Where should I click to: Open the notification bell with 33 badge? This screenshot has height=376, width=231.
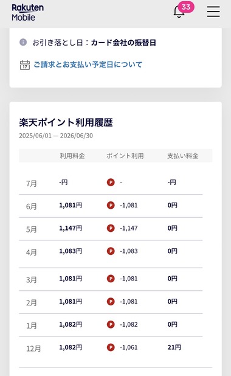coord(182,10)
